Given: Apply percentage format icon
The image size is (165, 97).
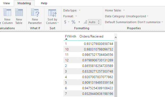Looking at the screenshot, I should click(x=73, y=22).
